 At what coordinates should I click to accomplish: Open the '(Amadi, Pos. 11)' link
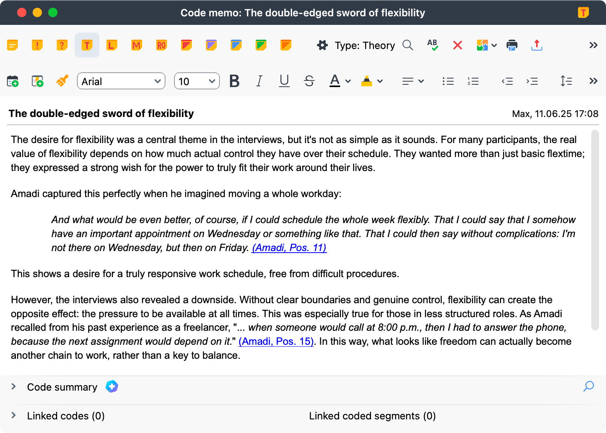289,248
